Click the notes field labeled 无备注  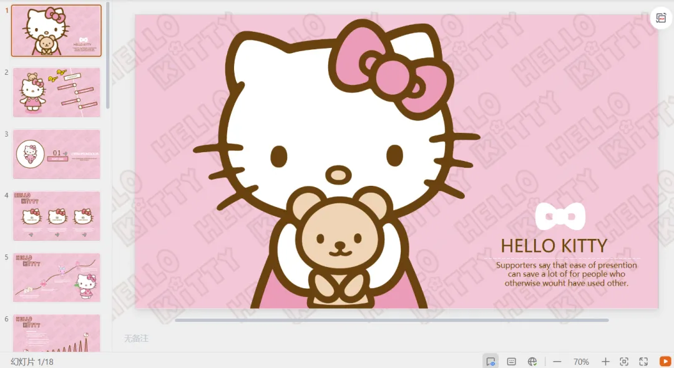pyautogui.click(x=136, y=338)
